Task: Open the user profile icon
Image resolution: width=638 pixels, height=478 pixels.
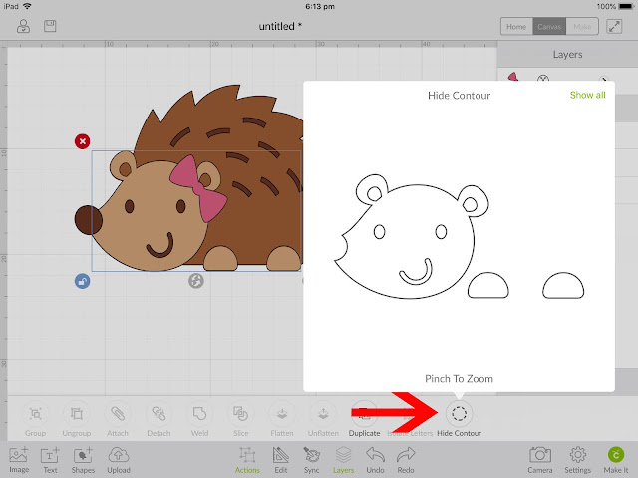Action: pos(23,26)
